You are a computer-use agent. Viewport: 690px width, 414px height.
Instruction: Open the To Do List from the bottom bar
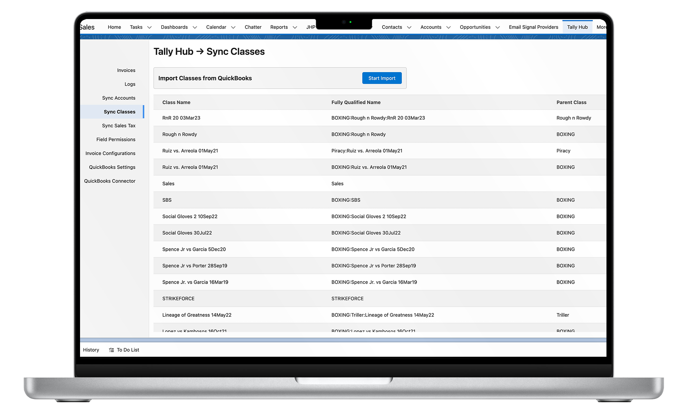pos(127,349)
